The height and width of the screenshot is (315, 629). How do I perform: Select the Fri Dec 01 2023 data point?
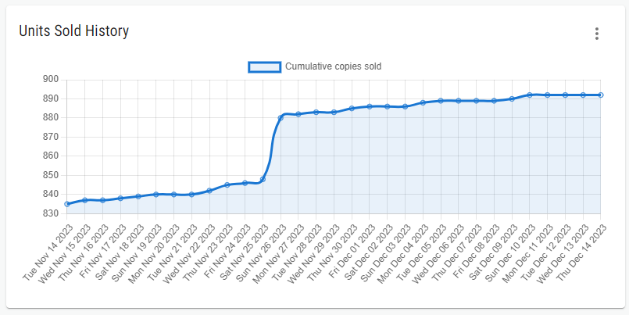click(x=370, y=106)
